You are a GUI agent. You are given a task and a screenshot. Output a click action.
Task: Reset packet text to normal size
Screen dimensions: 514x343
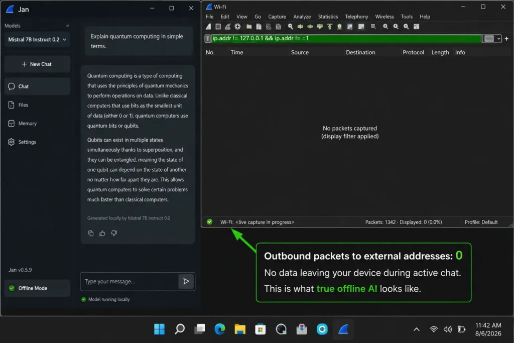coord(406,27)
